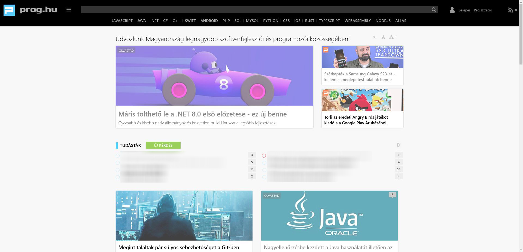This screenshot has height=252, width=523.
Task: Reset font size with middle A icon
Action: click(383, 37)
